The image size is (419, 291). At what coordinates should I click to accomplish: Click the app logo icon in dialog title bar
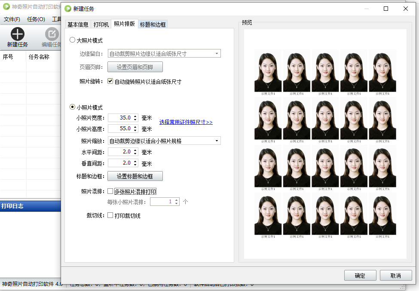click(x=67, y=9)
